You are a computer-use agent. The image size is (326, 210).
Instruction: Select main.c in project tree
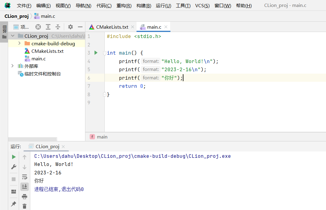[x=35, y=59]
